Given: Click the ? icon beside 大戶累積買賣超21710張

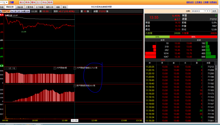Looking at the screenshot, I should point(75,68).
